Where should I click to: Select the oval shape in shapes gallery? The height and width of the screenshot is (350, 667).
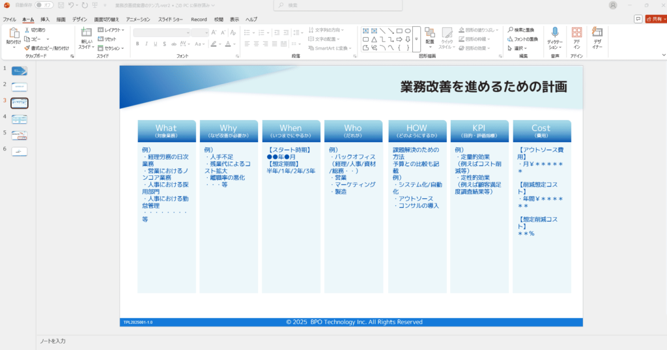point(408,31)
